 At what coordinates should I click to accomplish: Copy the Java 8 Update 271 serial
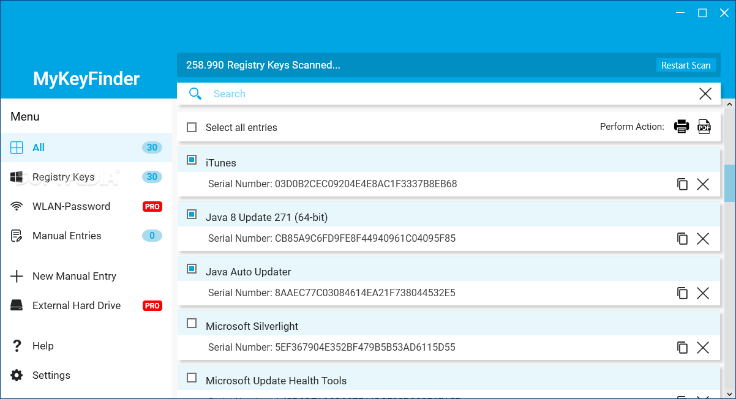(682, 239)
